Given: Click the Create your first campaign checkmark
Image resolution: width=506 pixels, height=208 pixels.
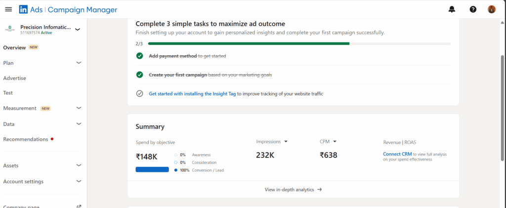Looking at the screenshot, I should (139, 75).
